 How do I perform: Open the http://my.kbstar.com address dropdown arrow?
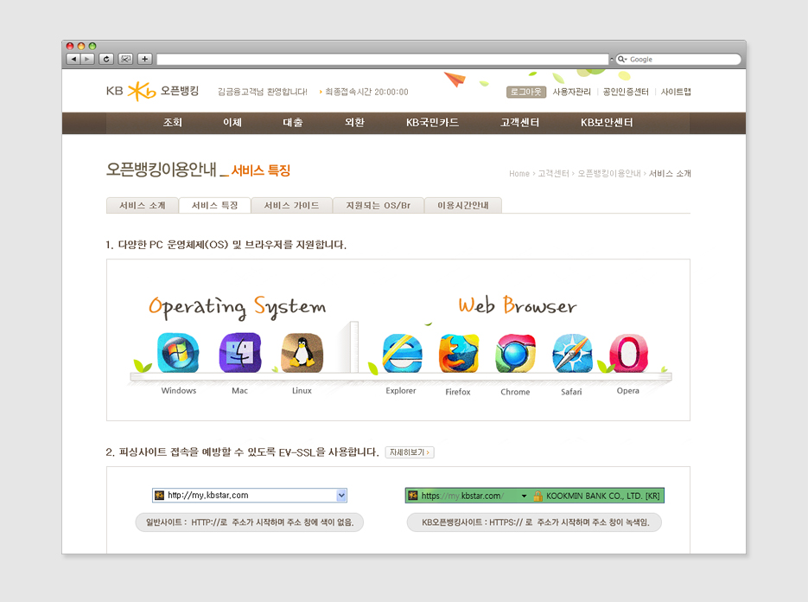click(x=341, y=496)
